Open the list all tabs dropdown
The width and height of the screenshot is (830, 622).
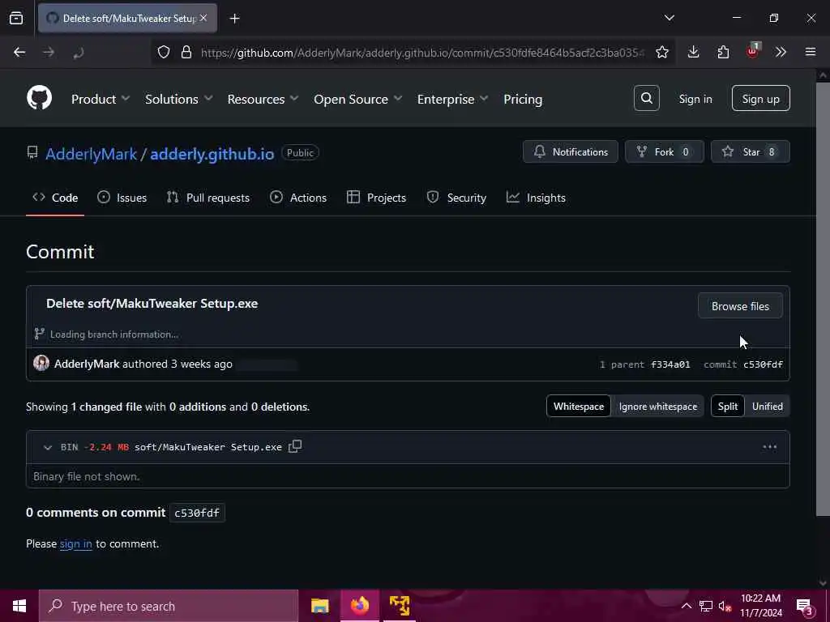[x=669, y=18]
